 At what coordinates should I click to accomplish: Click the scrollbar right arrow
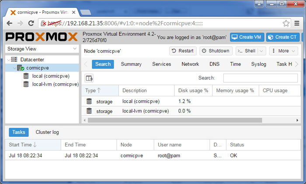coord(297,120)
